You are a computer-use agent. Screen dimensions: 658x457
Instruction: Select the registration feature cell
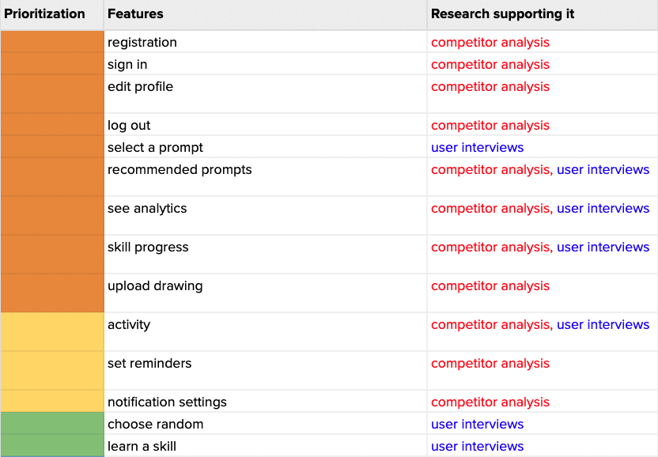[142, 43]
